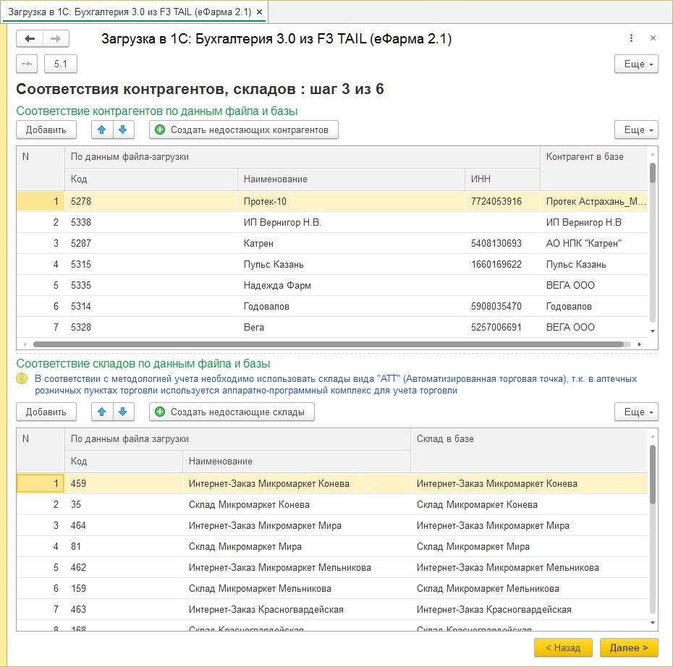This screenshot has width=673, height=667.
Task: Open the three-dot window options menu
Action: click(x=631, y=38)
